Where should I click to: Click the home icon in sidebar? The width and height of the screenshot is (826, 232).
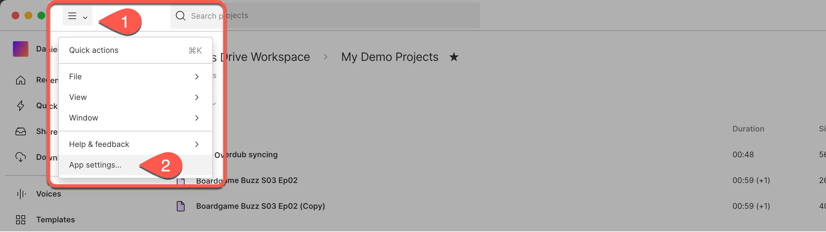tap(21, 80)
